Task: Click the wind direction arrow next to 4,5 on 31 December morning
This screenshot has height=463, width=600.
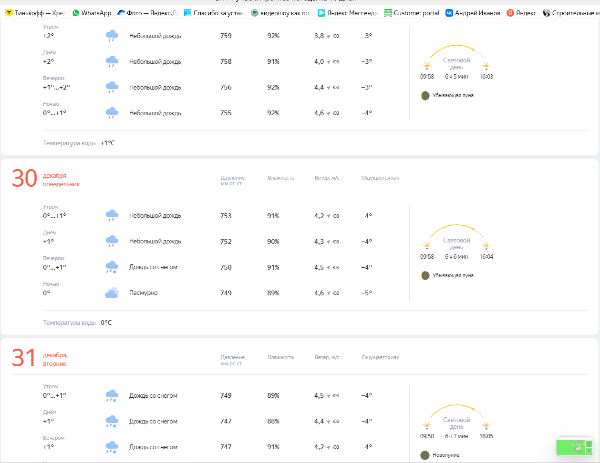Action: tap(329, 396)
